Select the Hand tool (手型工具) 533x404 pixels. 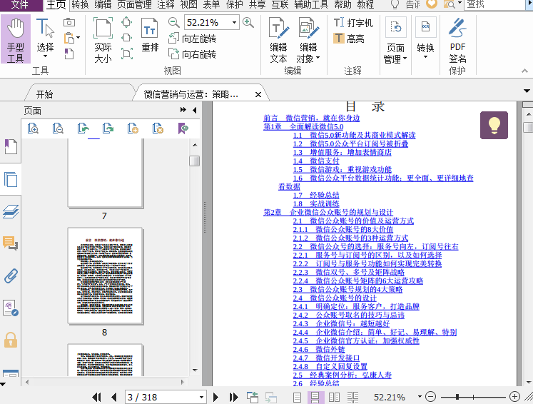(16, 39)
